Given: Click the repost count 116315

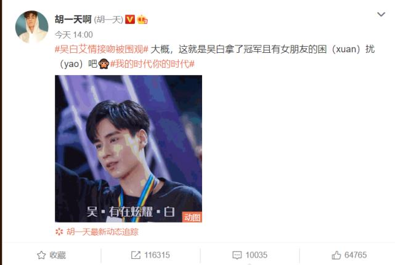Looking at the screenshot, I should pyautogui.click(x=157, y=255).
